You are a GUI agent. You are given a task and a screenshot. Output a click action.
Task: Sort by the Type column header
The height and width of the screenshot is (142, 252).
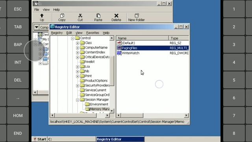[179, 38]
